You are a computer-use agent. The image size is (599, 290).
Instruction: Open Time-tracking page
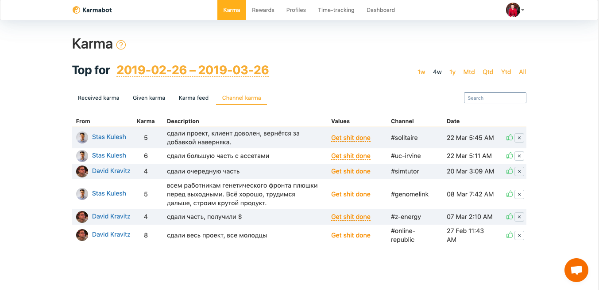click(x=336, y=10)
